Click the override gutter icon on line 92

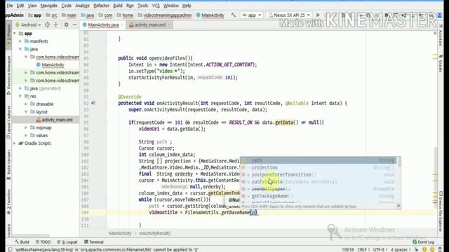(93, 103)
